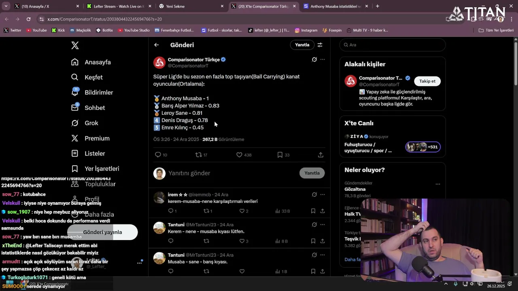
Task: Bookmark irem's reply
Action: [313, 211]
